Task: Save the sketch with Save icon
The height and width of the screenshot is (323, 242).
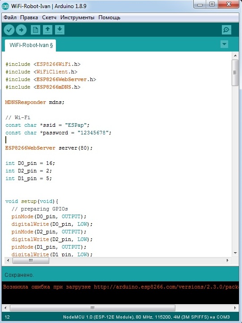Action: click(x=59, y=30)
